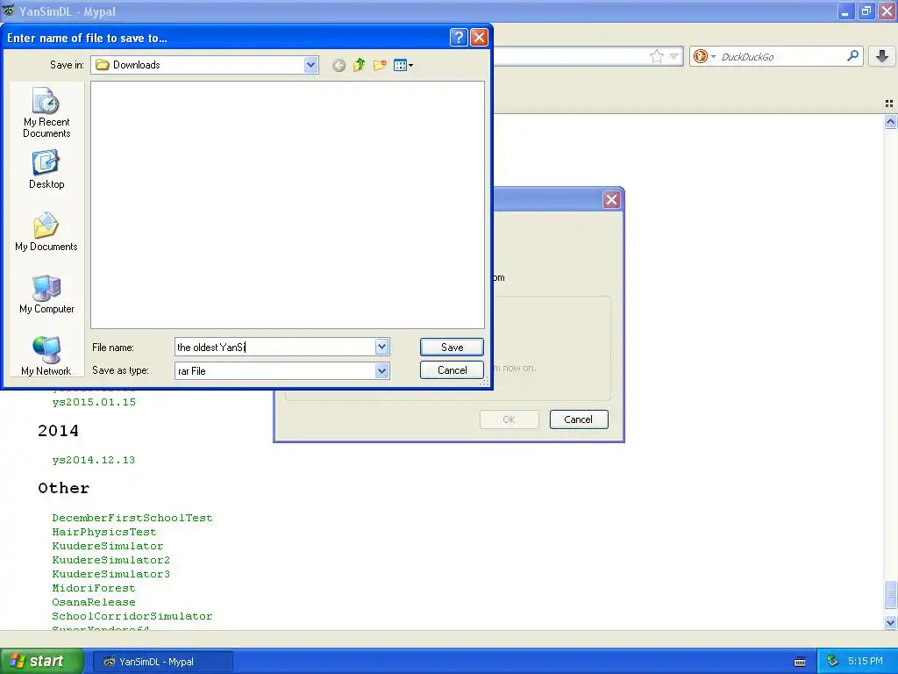
Task: Expand the Save as type dropdown
Action: pyautogui.click(x=382, y=371)
